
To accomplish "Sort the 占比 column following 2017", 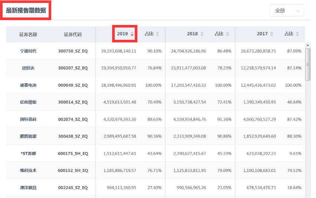I will click(297, 34).
